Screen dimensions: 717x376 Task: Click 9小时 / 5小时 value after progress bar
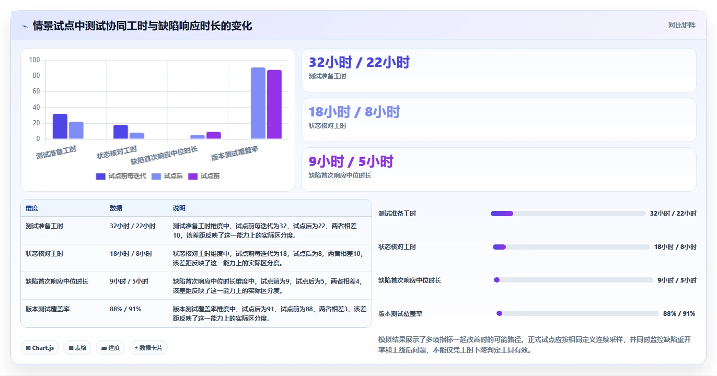point(677,280)
